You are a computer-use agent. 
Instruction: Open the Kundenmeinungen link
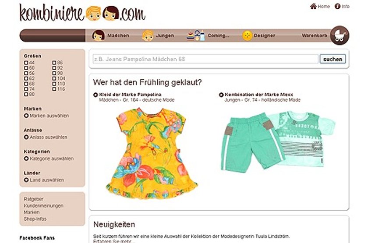click(44, 206)
